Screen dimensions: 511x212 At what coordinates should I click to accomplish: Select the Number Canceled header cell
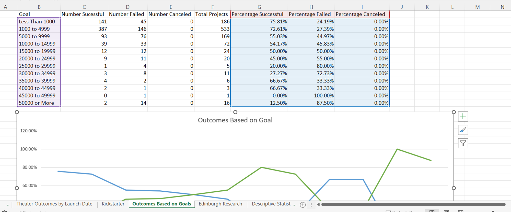[x=171, y=14]
